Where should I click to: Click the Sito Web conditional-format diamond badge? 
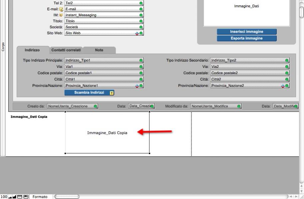pyautogui.click(x=137, y=33)
